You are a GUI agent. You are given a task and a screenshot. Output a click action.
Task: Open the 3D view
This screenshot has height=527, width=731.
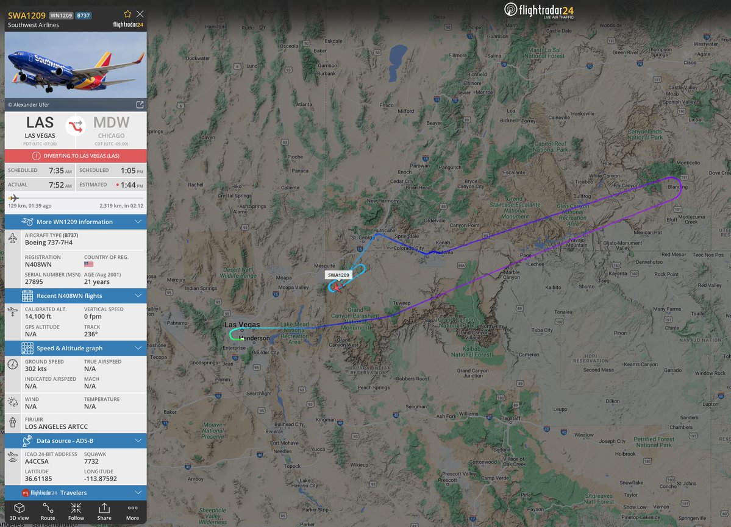click(x=19, y=512)
